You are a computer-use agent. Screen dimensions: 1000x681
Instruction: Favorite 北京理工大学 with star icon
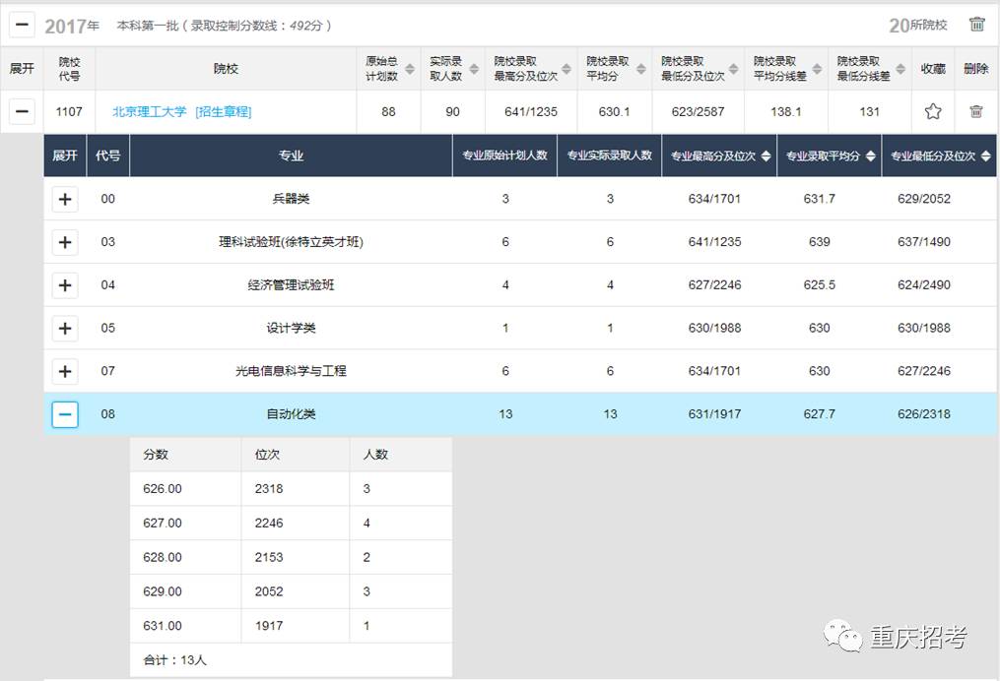(x=932, y=111)
